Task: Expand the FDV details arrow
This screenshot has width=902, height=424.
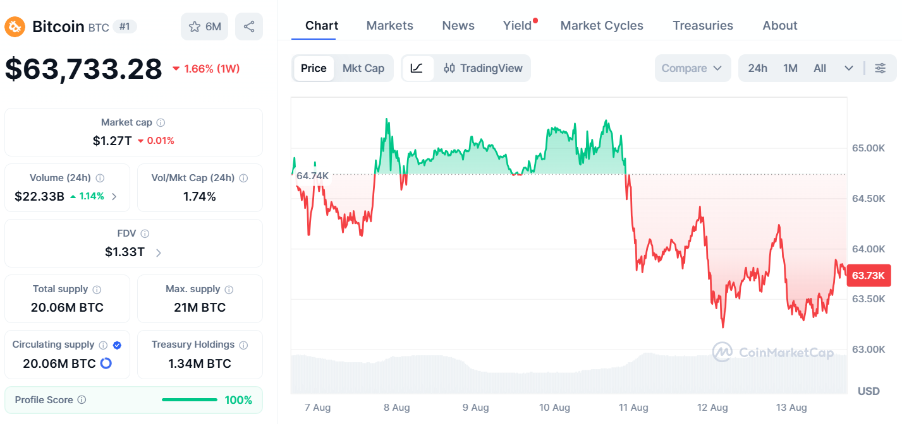Action: click(159, 253)
